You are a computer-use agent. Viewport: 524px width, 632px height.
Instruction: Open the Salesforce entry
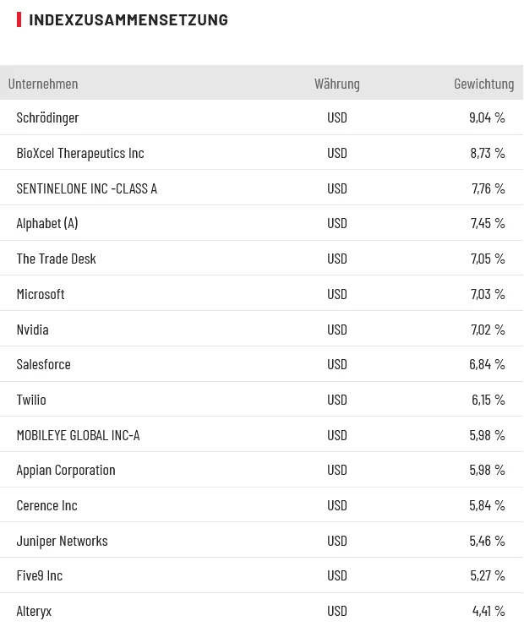pyautogui.click(x=43, y=364)
